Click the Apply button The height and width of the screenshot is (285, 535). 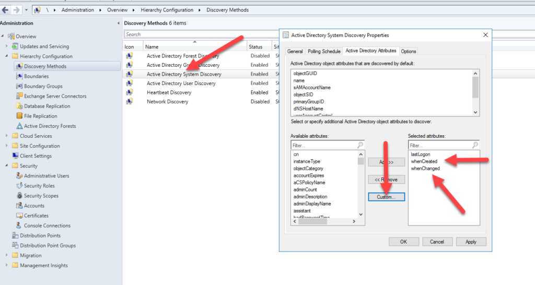click(x=471, y=242)
